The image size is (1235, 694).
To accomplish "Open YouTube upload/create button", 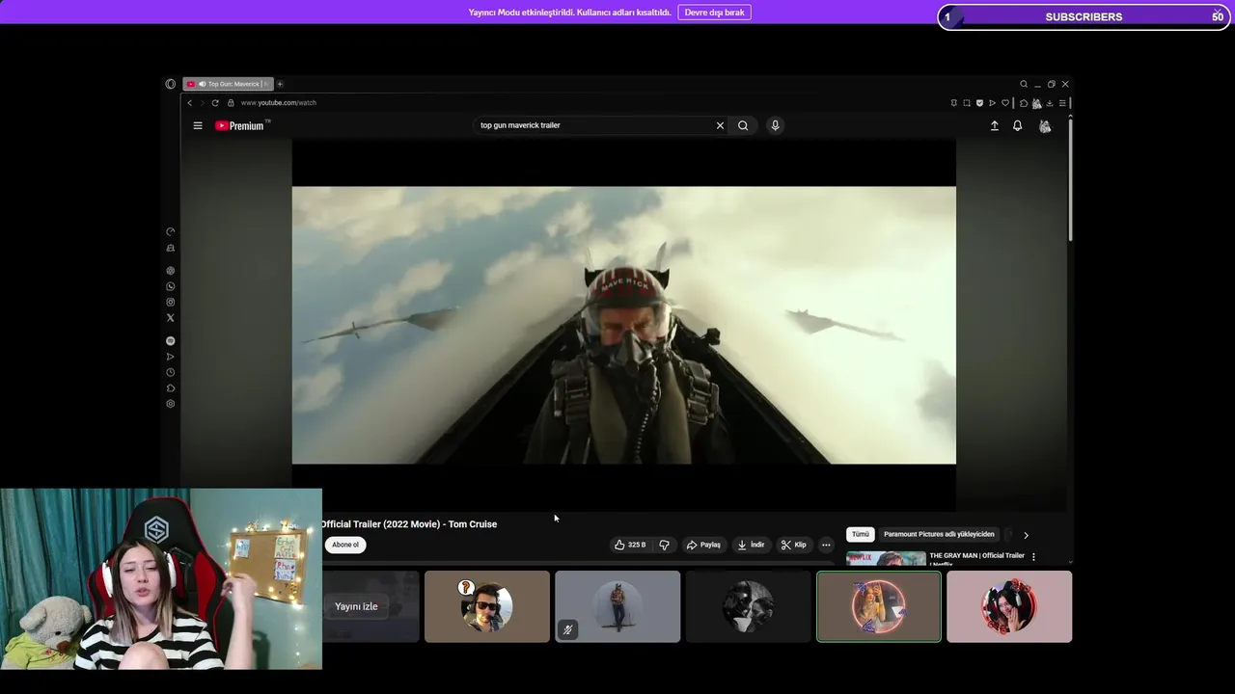I will (995, 125).
